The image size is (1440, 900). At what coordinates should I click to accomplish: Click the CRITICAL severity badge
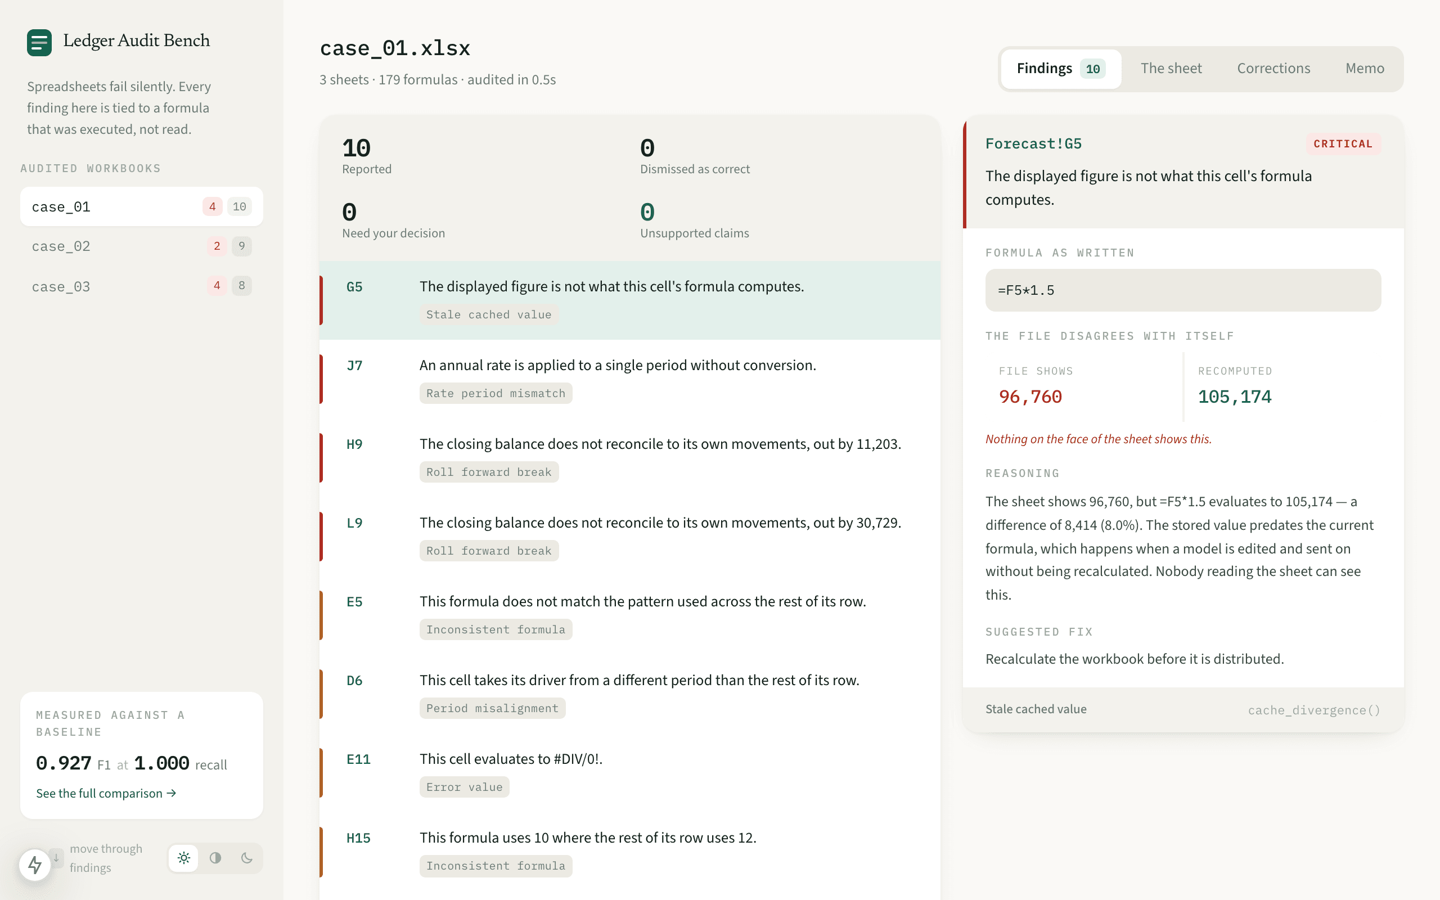[1343, 144]
